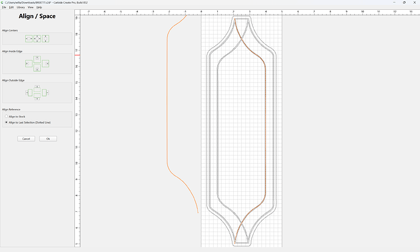Align to outside top edge
Viewport: 420px width, 252px height.
(x=37, y=88)
